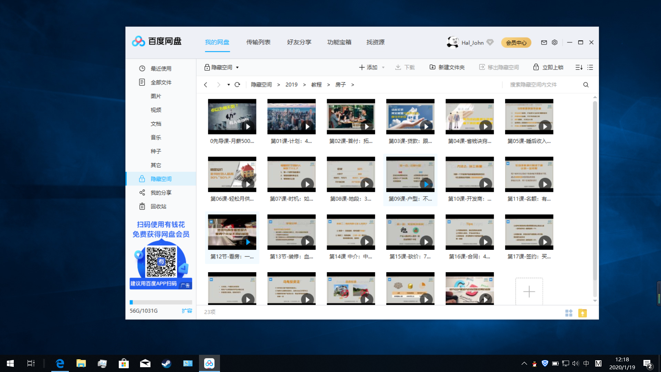Click the 新建文件夹 new folder icon
Screen dimensions: 661x372
pos(432,67)
